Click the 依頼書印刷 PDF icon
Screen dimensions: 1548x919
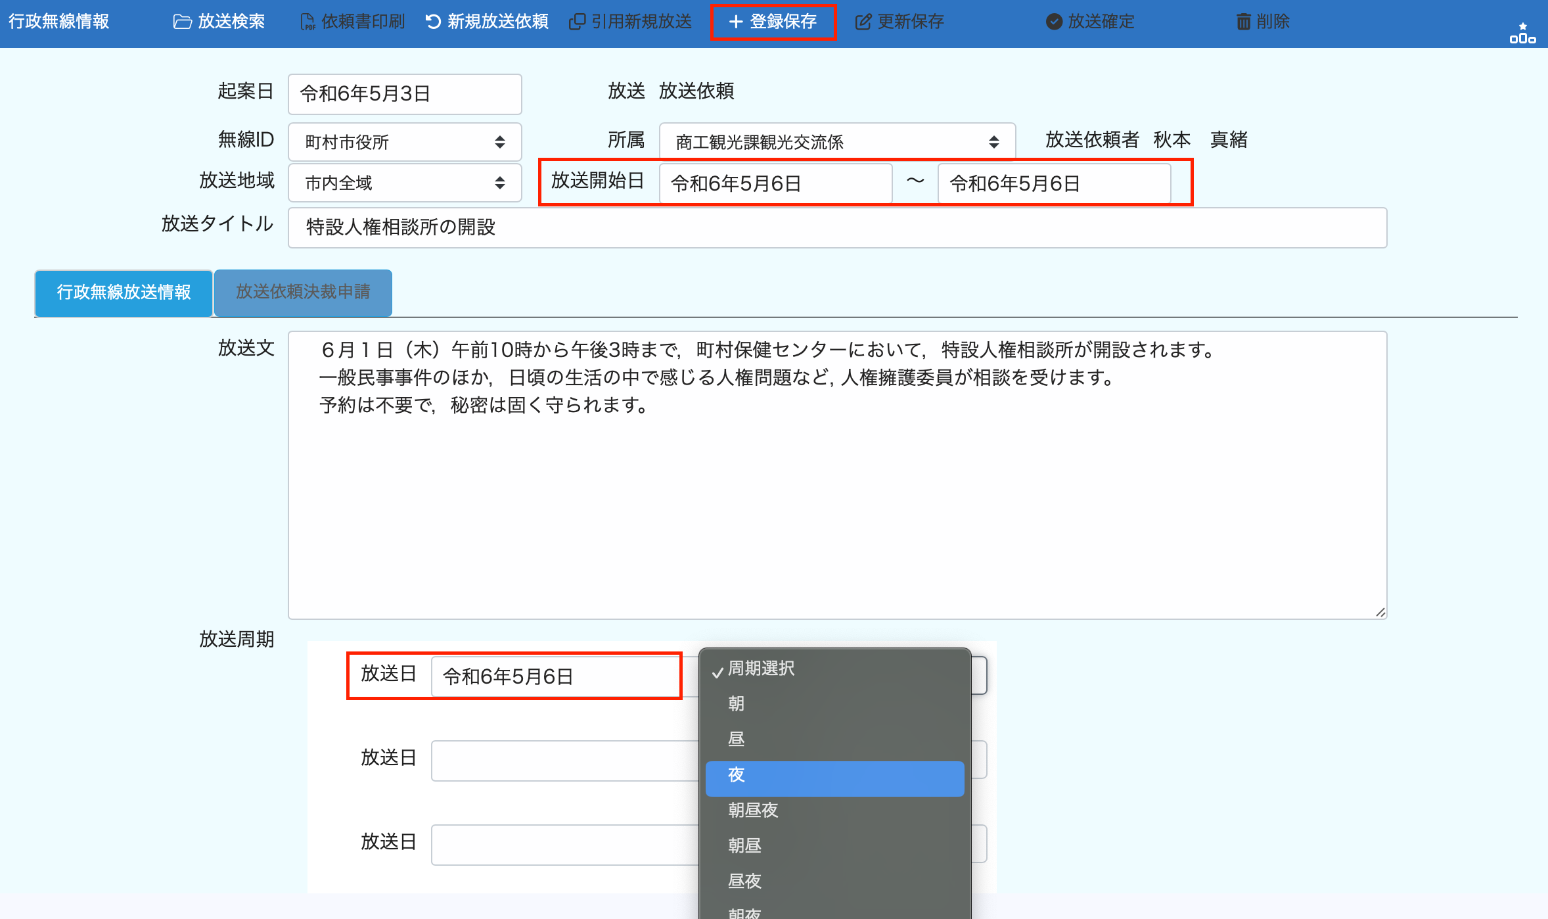[x=307, y=22]
